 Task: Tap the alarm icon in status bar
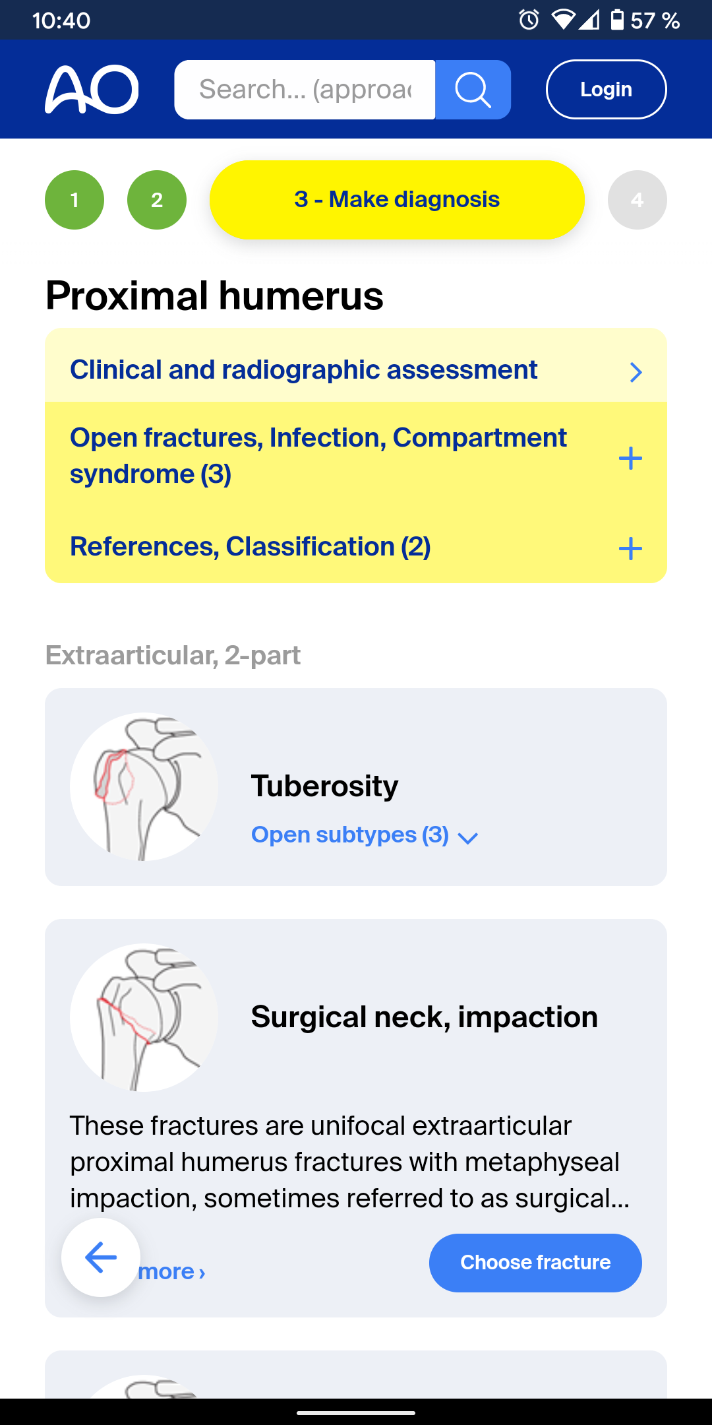pyautogui.click(x=529, y=20)
